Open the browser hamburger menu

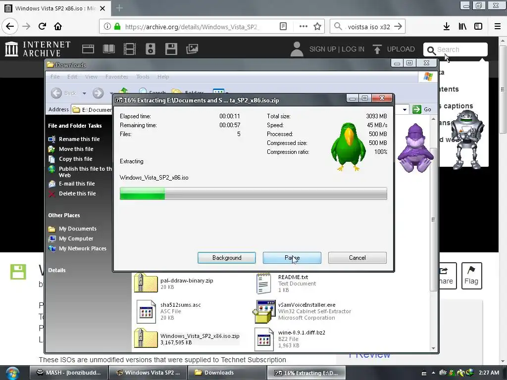[x=498, y=27]
